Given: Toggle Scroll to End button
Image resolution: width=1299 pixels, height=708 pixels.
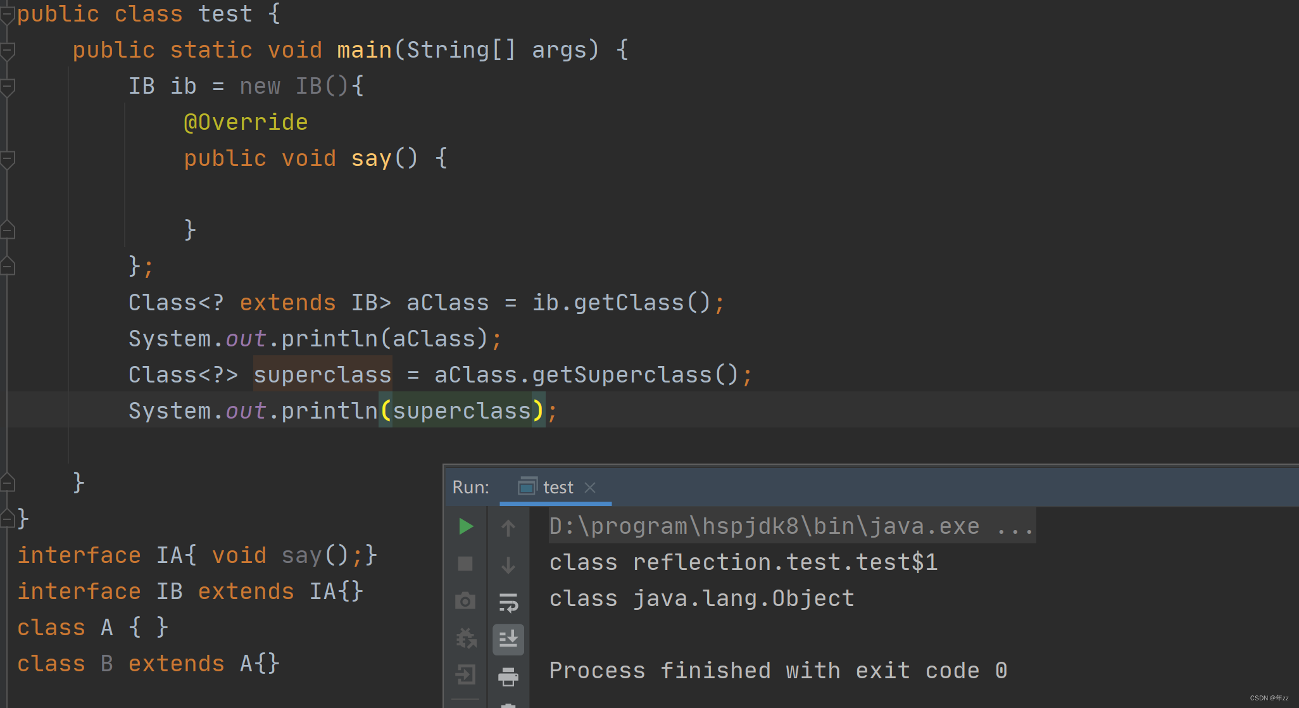Looking at the screenshot, I should (508, 639).
